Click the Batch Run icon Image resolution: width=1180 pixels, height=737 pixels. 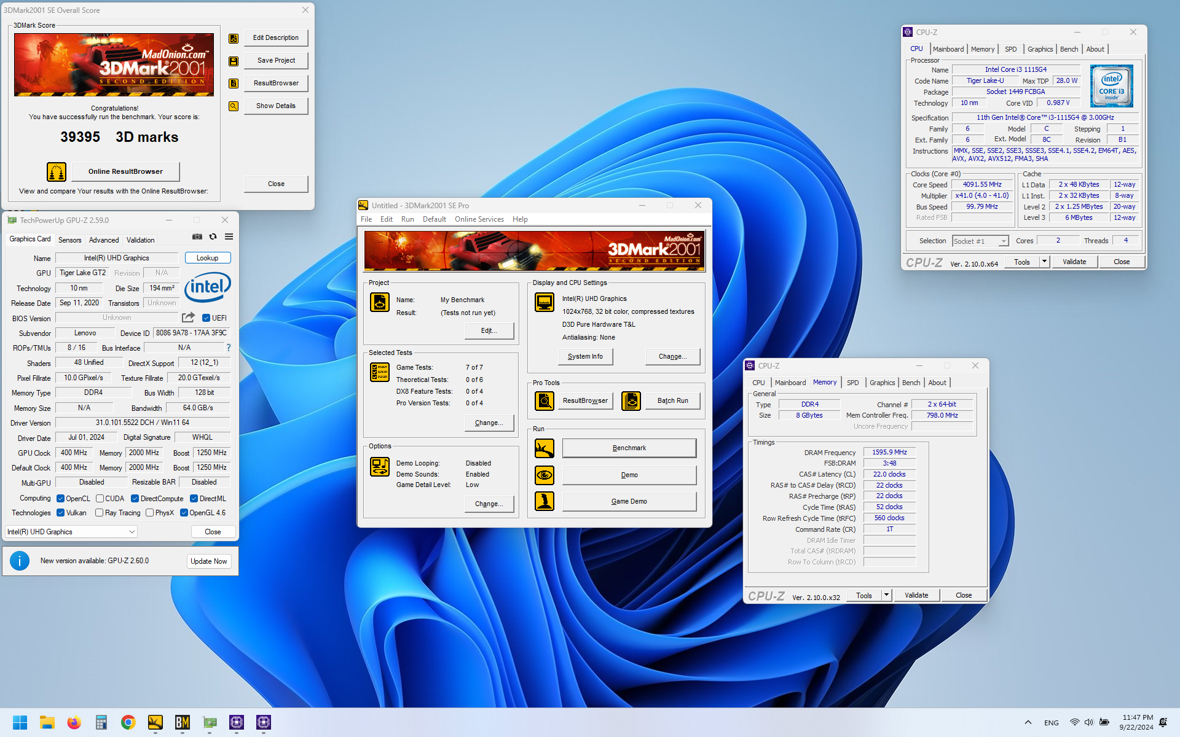click(x=631, y=401)
